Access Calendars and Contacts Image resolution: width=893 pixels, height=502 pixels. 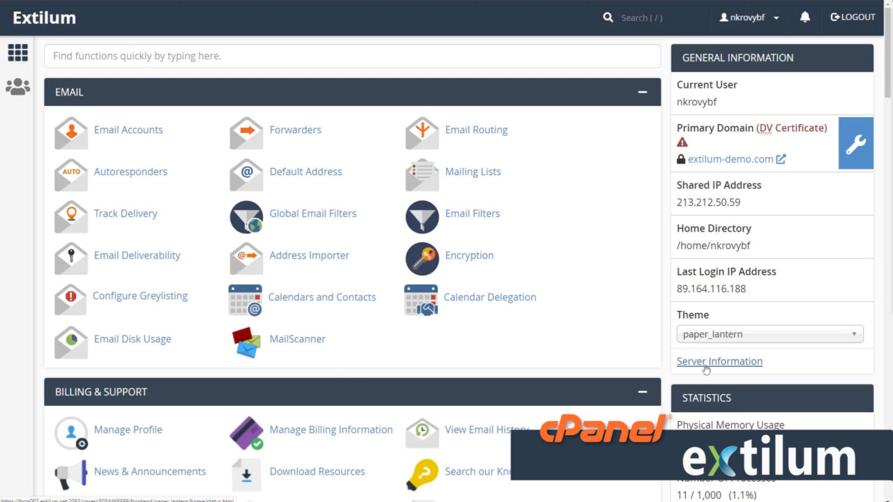[x=322, y=297]
